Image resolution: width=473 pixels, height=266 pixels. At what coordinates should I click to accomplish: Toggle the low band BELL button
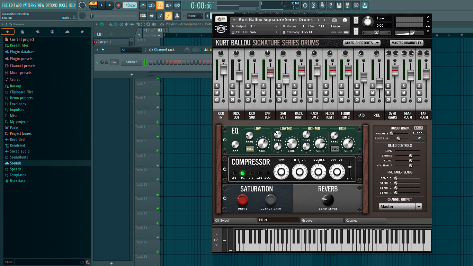pos(250,149)
